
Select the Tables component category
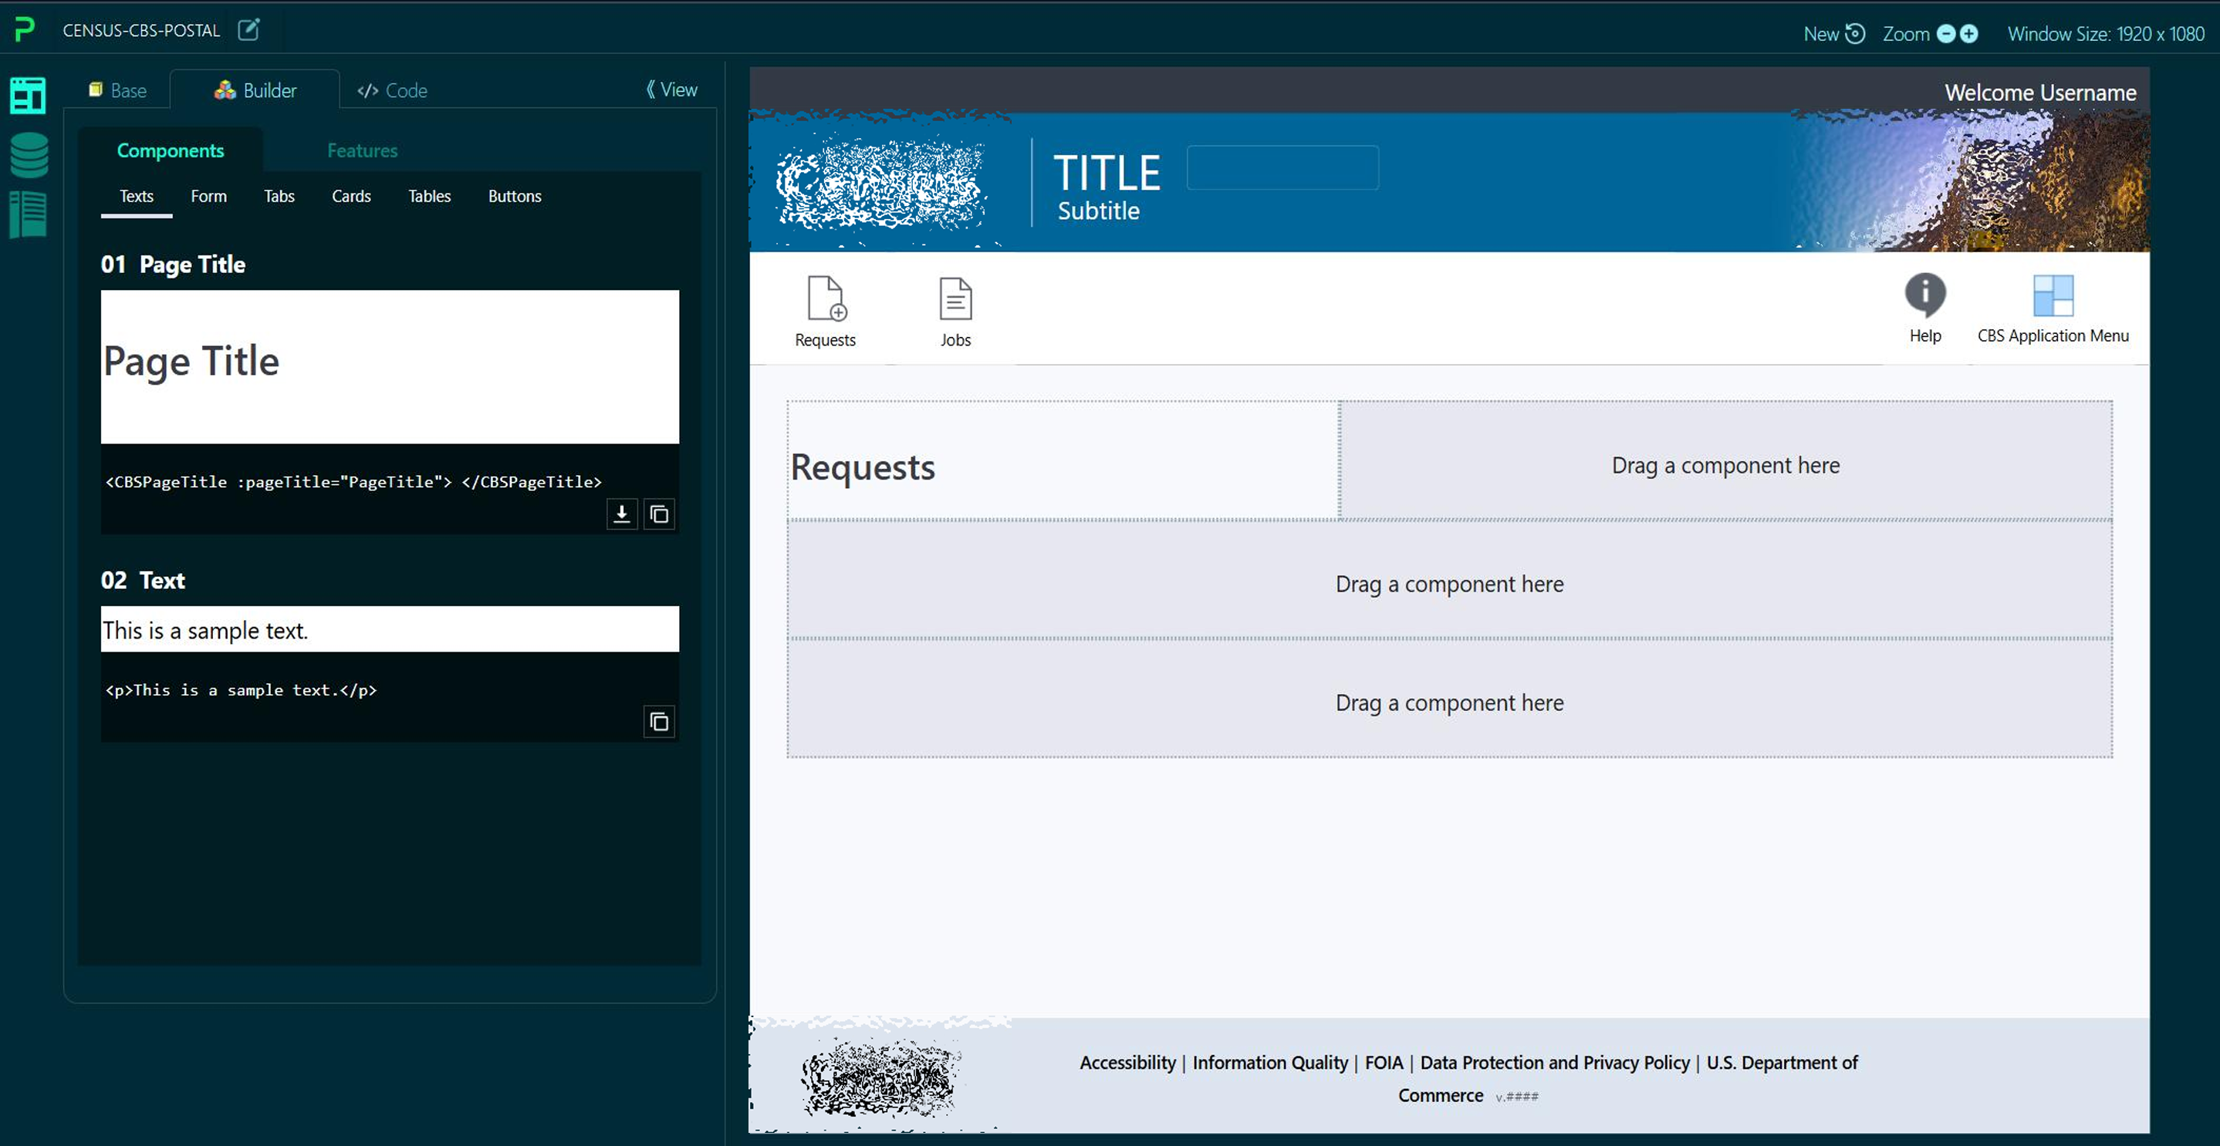pos(429,197)
